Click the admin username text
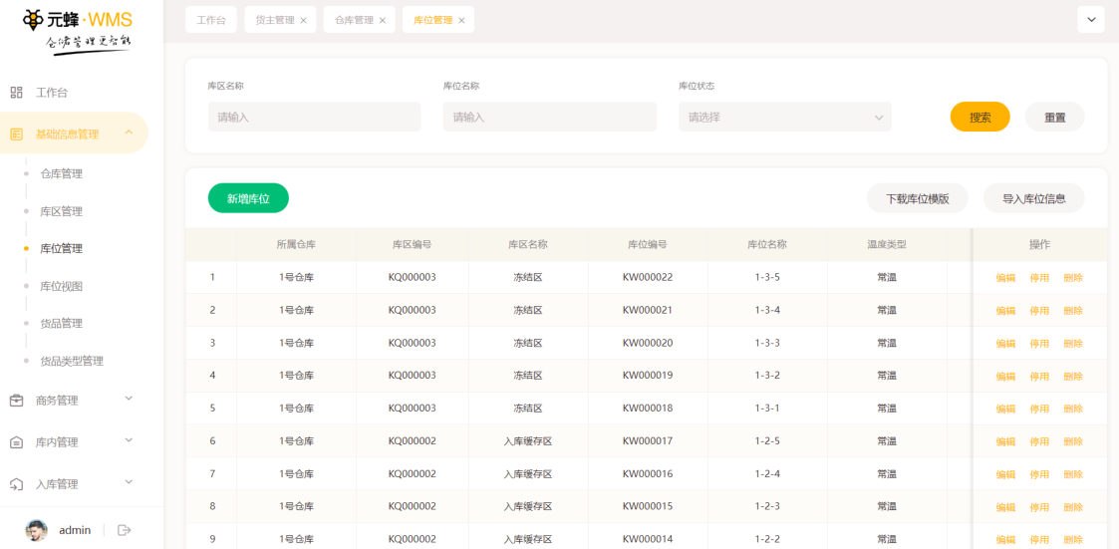 pos(75,530)
